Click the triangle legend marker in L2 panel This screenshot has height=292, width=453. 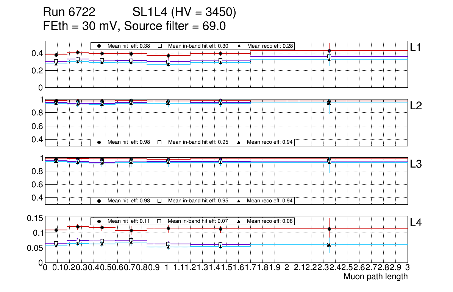click(x=239, y=142)
